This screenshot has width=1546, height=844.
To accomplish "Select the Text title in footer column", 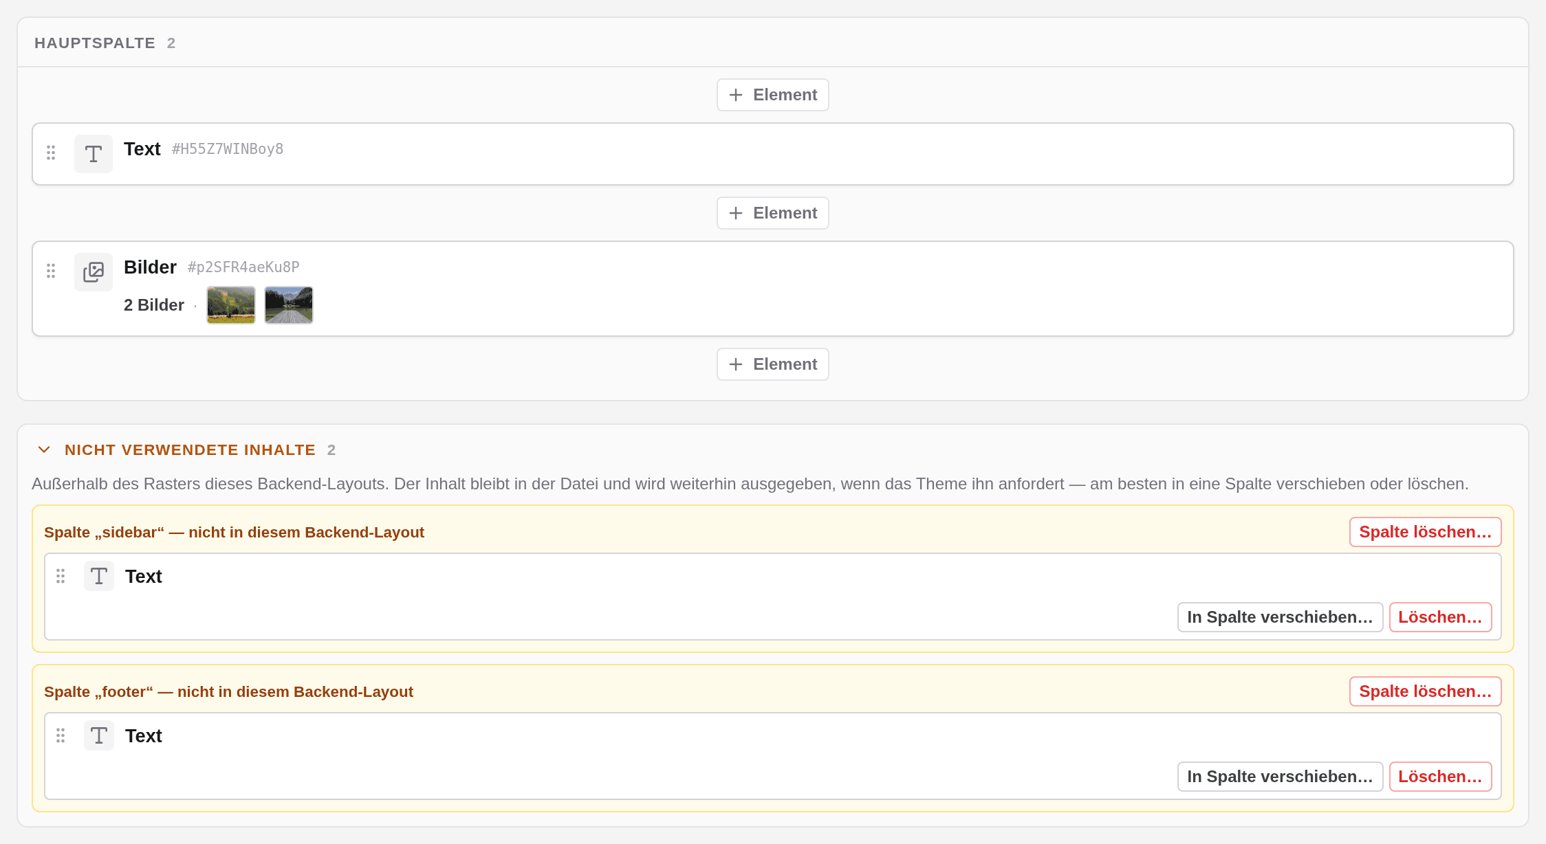I will (144, 735).
